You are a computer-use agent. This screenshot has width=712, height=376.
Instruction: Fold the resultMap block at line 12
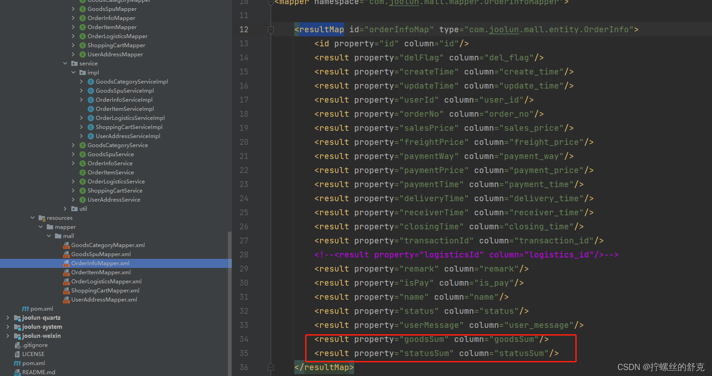271,30
